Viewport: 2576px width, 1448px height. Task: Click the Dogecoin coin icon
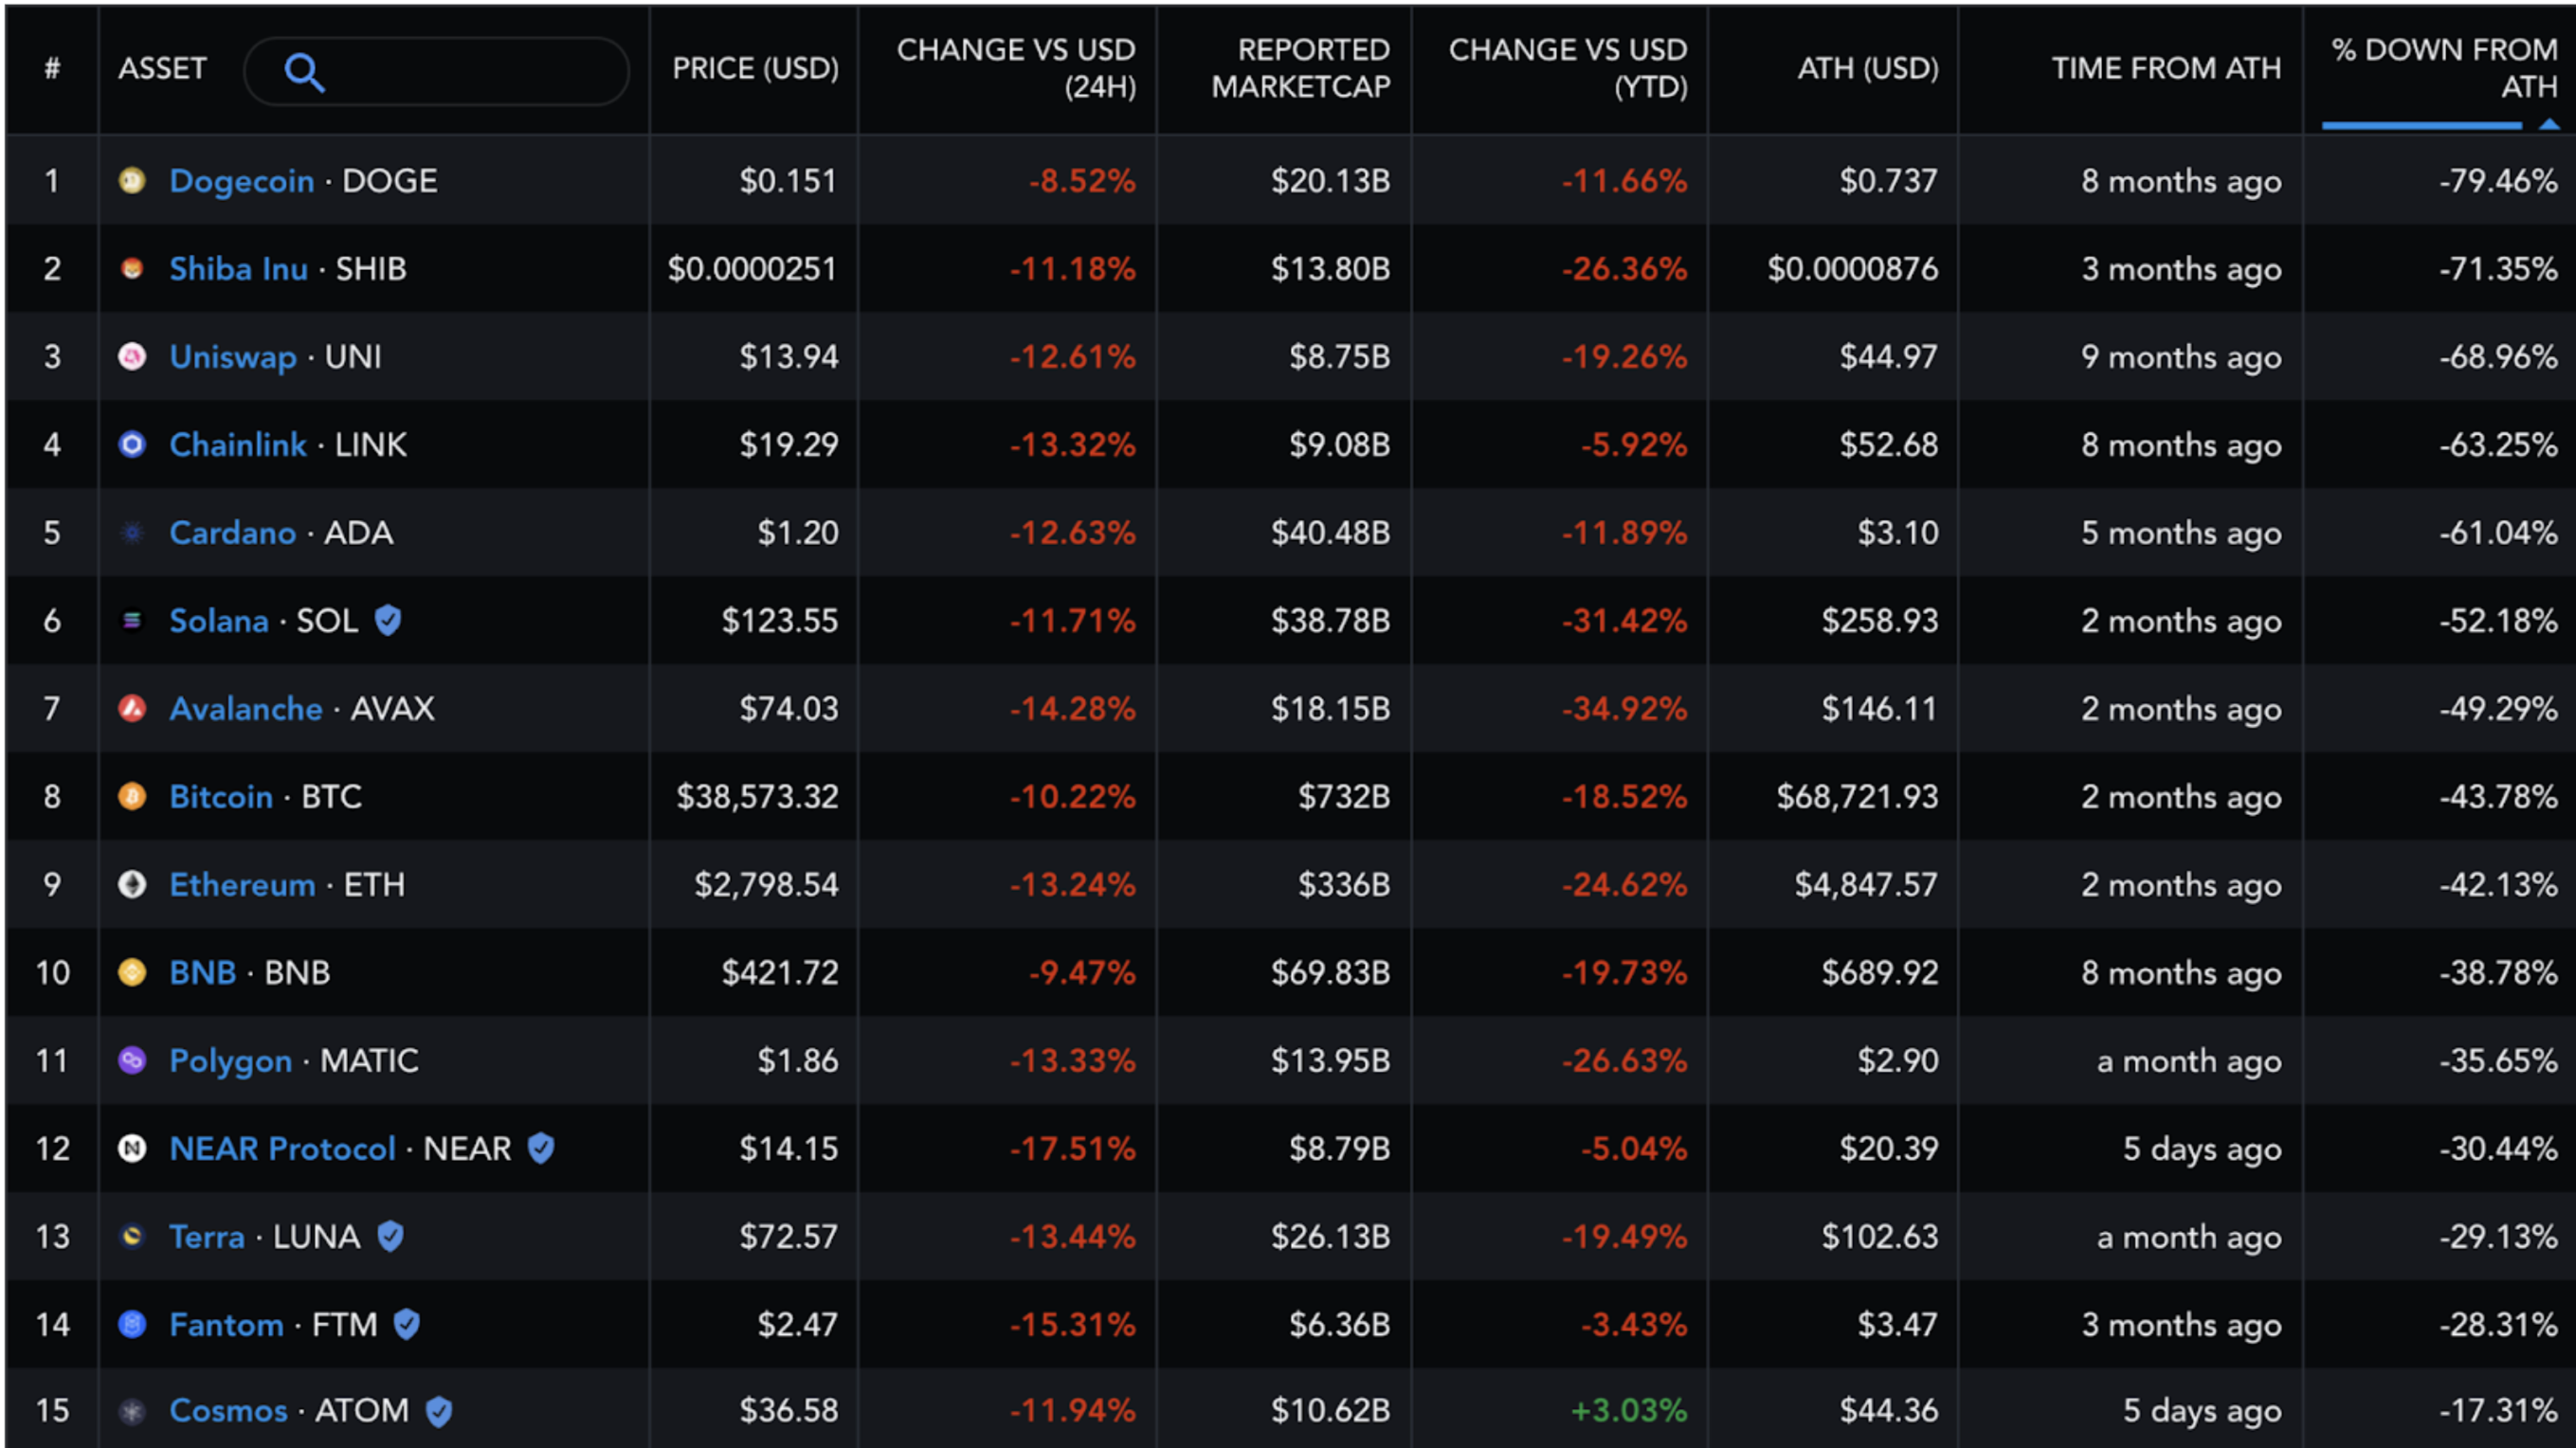coord(132,181)
